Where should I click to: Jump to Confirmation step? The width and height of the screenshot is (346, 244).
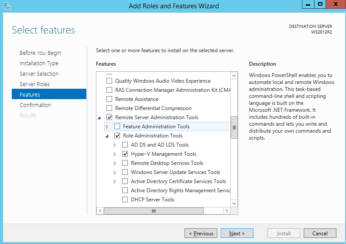(x=35, y=105)
